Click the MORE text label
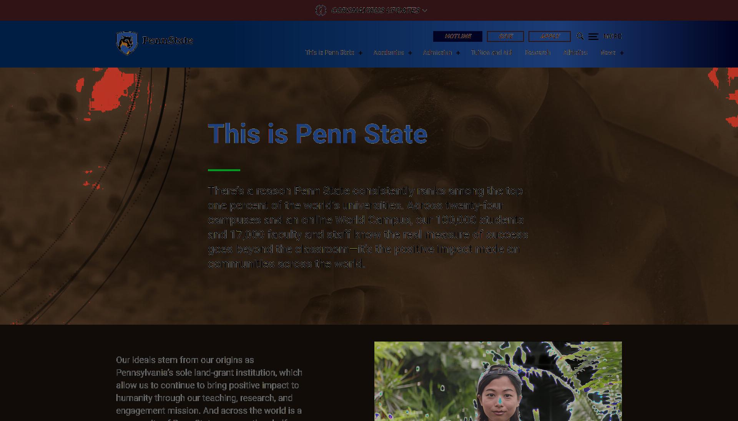738x421 pixels. pos(613,36)
